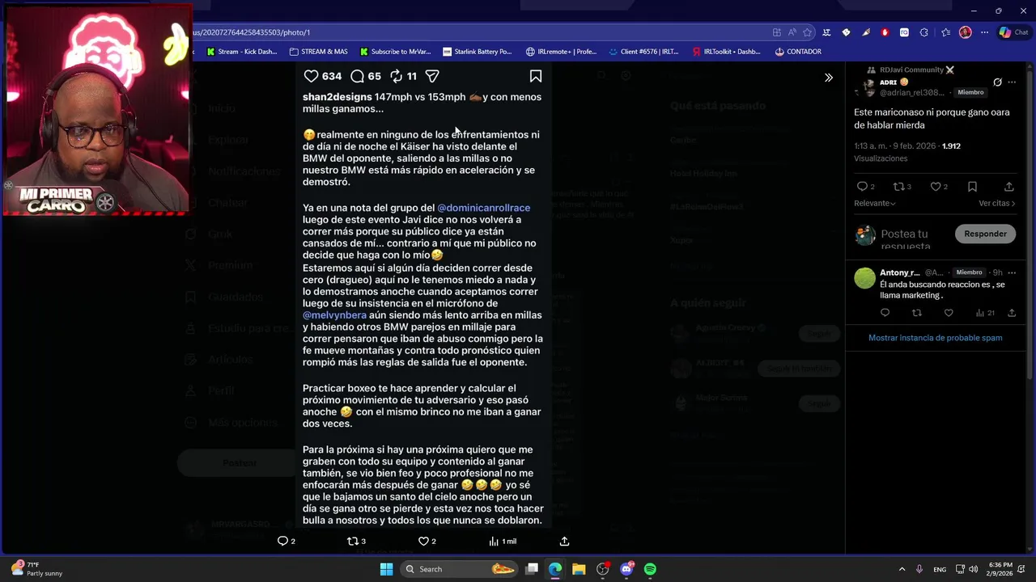Open the Stream - Kick Dashboard bookmark
Image resolution: width=1036 pixels, height=582 pixels.
click(241, 52)
